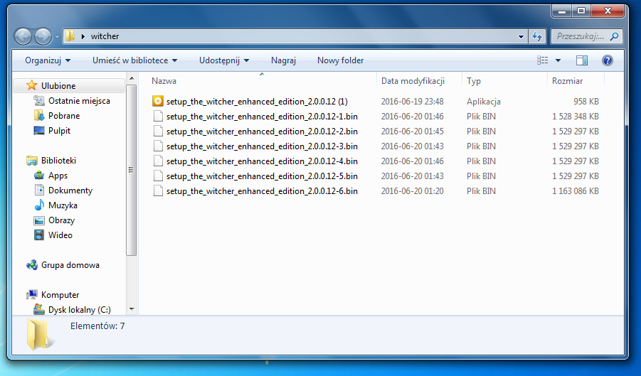
Task: Click the Apps library icon
Action: point(39,176)
